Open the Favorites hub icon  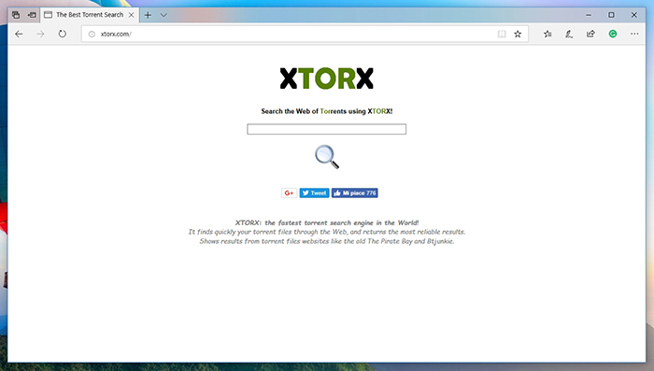(547, 35)
